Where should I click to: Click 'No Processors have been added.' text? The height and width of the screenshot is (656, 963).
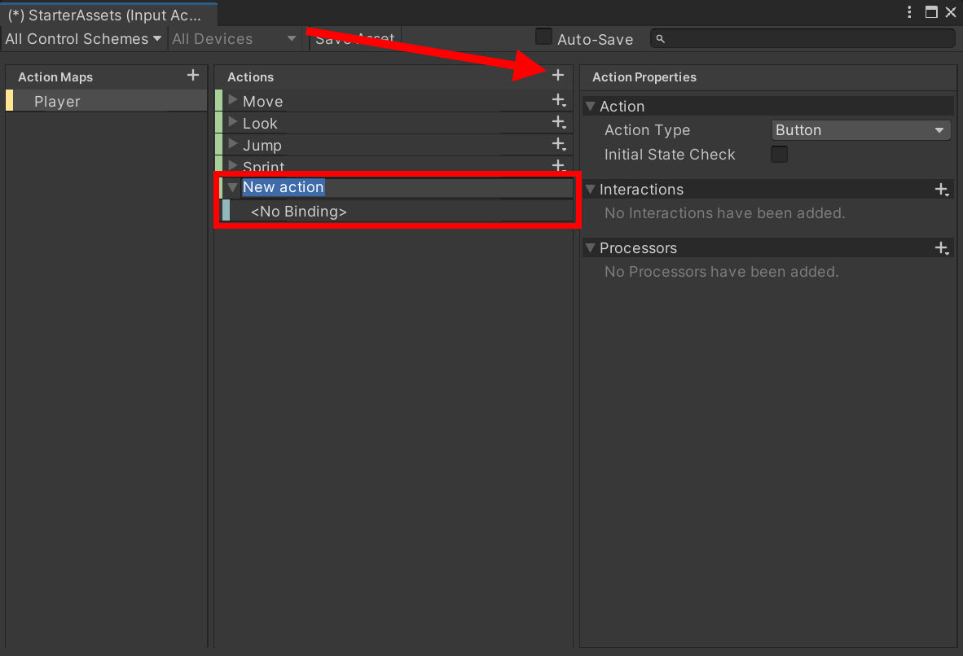coord(722,271)
